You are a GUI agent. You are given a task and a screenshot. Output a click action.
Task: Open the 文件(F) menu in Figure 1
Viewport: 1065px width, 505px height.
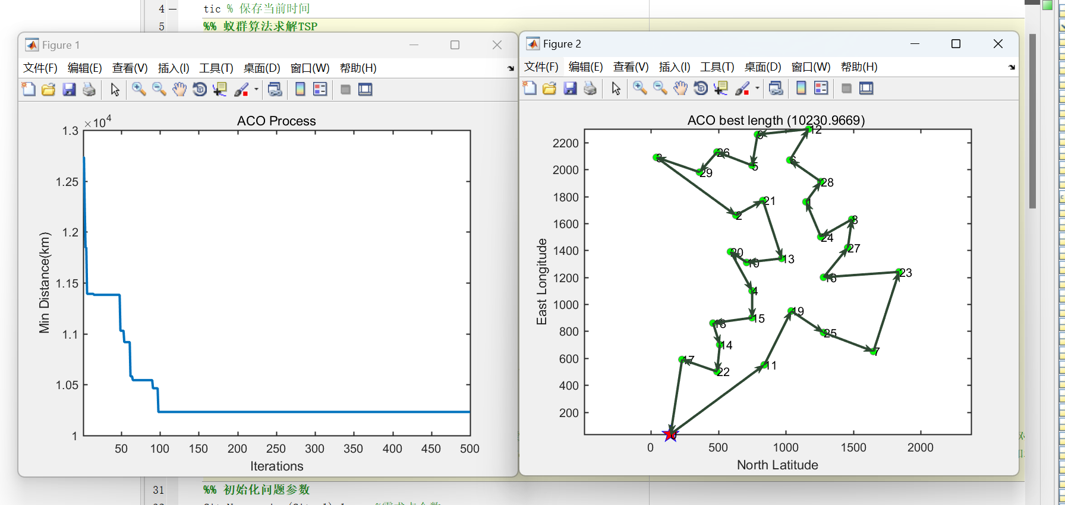[40, 68]
